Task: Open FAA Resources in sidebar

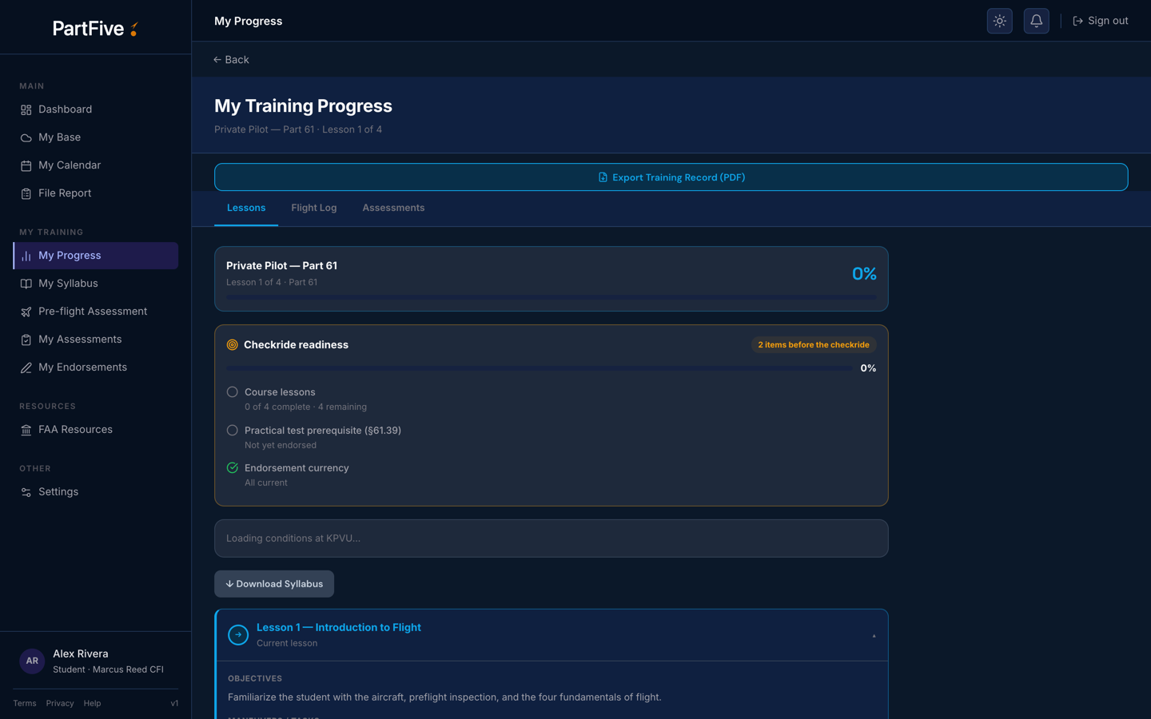Action: pyautogui.click(x=96, y=430)
